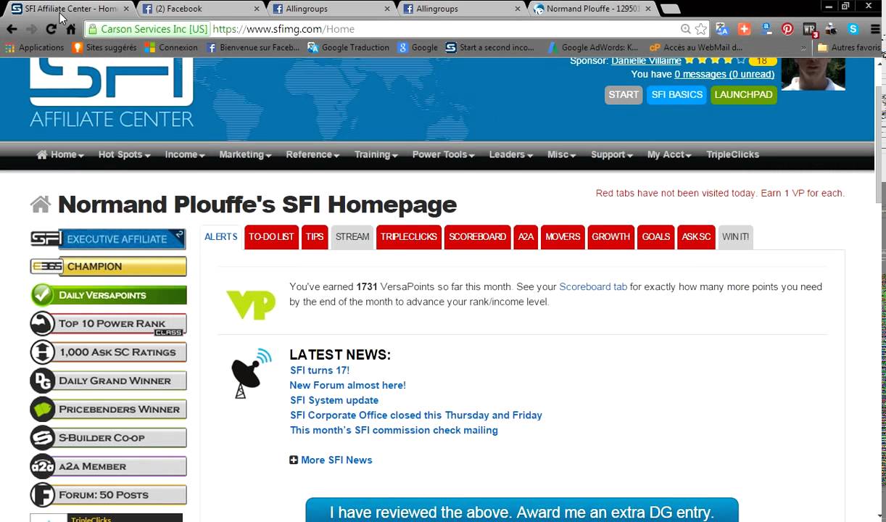The image size is (886, 522).
Task: Click the 1,000 Ask SC Ratings badge
Action: [108, 352]
